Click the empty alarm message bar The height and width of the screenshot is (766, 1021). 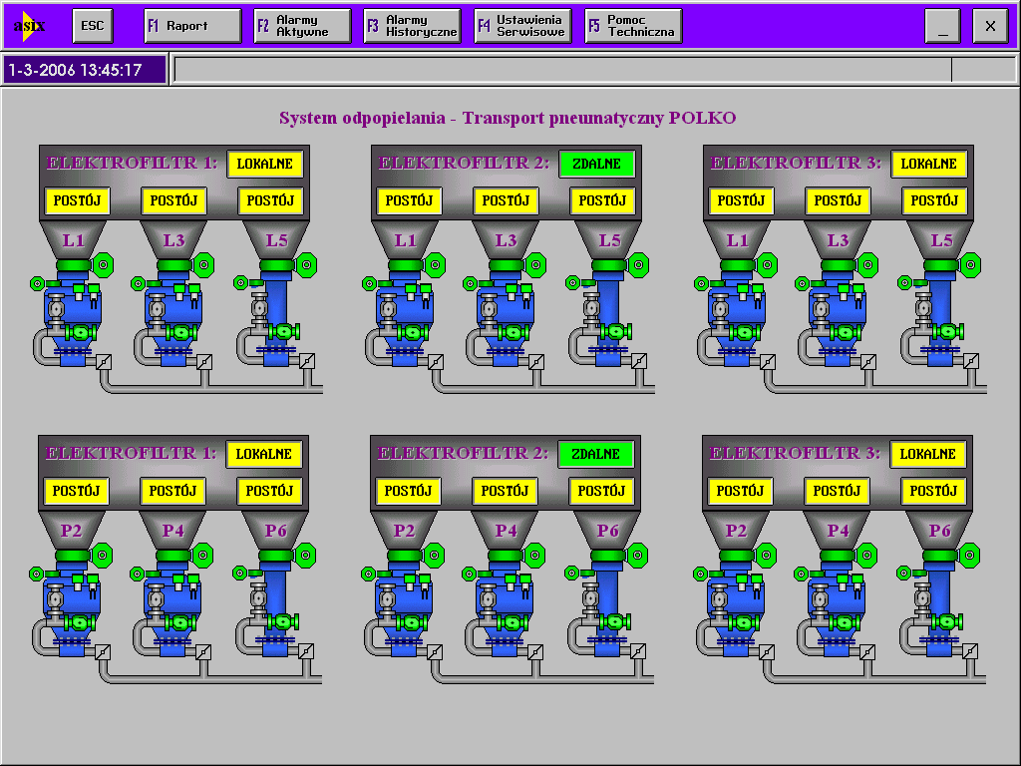pyautogui.click(x=563, y=70)
